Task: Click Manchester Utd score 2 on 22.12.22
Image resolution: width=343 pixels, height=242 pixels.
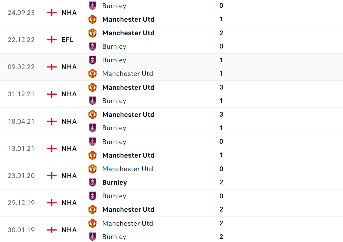Action: [x=221, y=33]
